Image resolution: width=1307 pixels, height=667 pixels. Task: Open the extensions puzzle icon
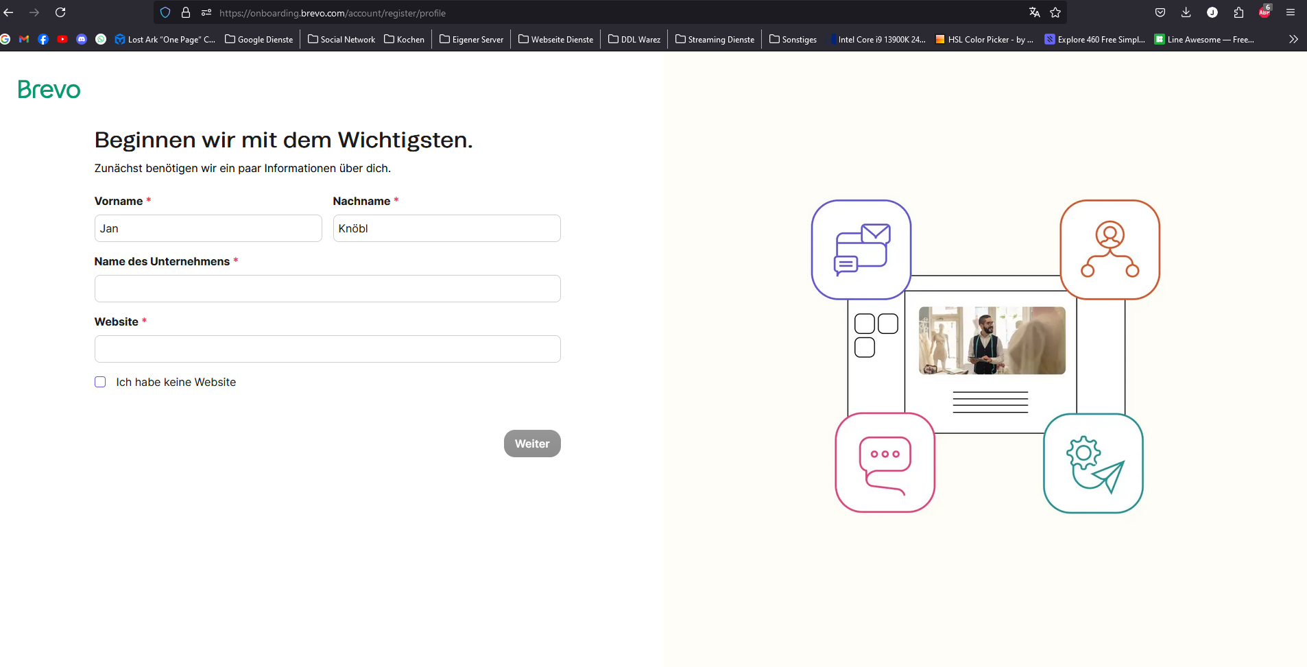(1238, 12)
